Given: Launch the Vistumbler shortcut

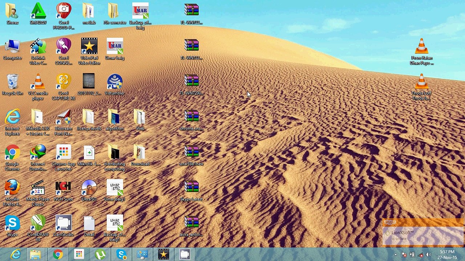Looking at the screenshot, I should [x=114, y=85].
